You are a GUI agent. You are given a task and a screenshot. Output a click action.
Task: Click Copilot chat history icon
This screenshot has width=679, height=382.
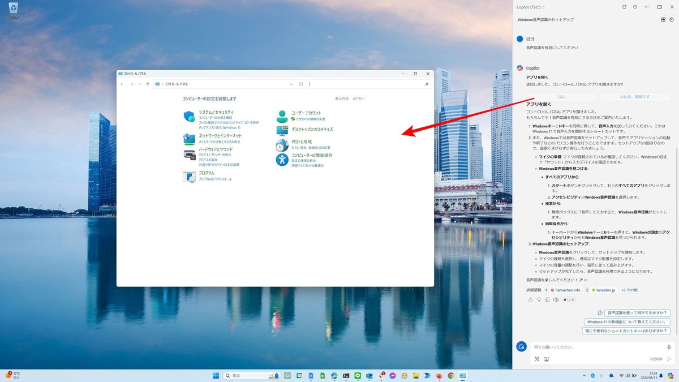pos(672,19)
